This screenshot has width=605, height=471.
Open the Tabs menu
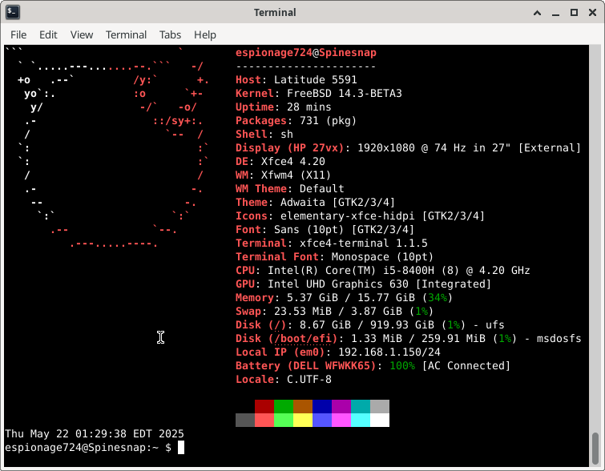point(170,34)
